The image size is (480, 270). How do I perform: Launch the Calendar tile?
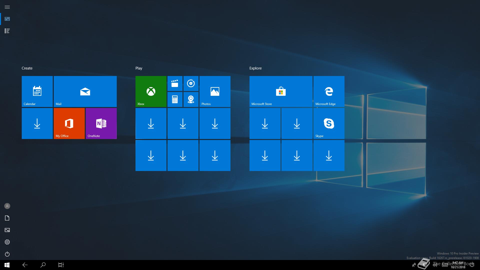point(37,91)
